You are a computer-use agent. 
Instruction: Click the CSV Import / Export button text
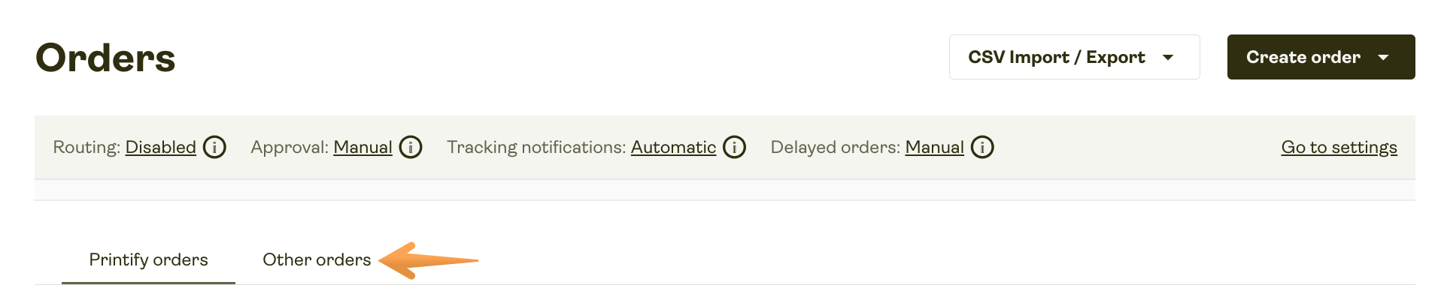pos(1056,58)
